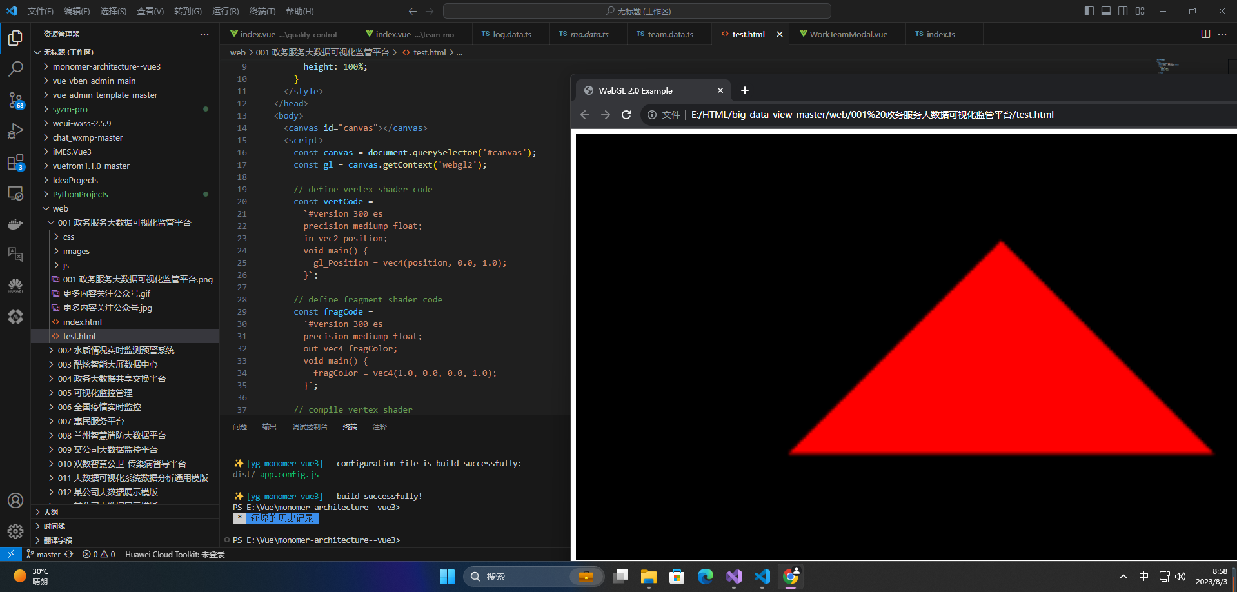This screenshot has width=1237, height=592.
Task: Expand the css folder
Action: click(125, 237)
